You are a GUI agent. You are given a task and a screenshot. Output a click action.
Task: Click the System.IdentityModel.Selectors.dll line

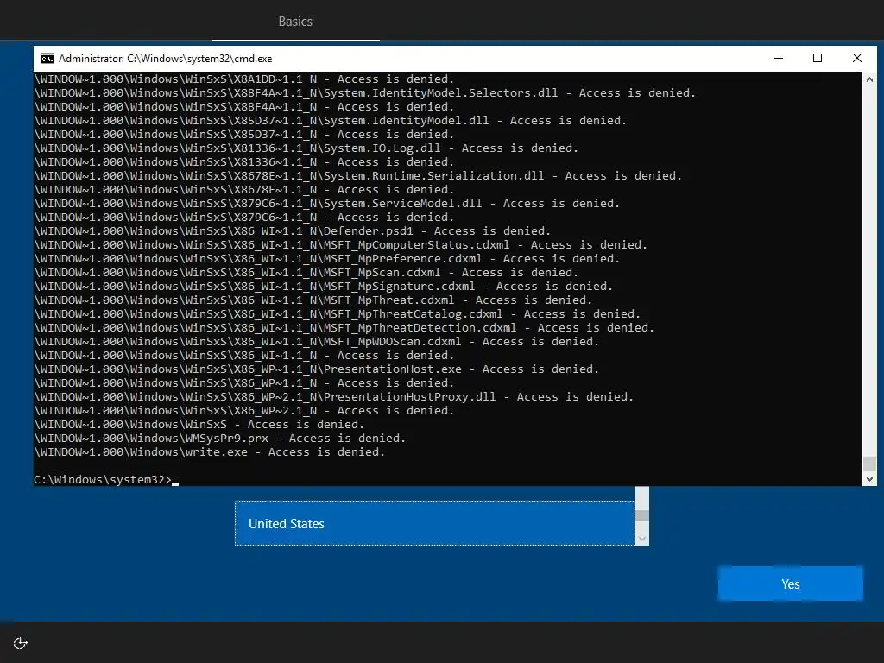(x=365, y=93)
